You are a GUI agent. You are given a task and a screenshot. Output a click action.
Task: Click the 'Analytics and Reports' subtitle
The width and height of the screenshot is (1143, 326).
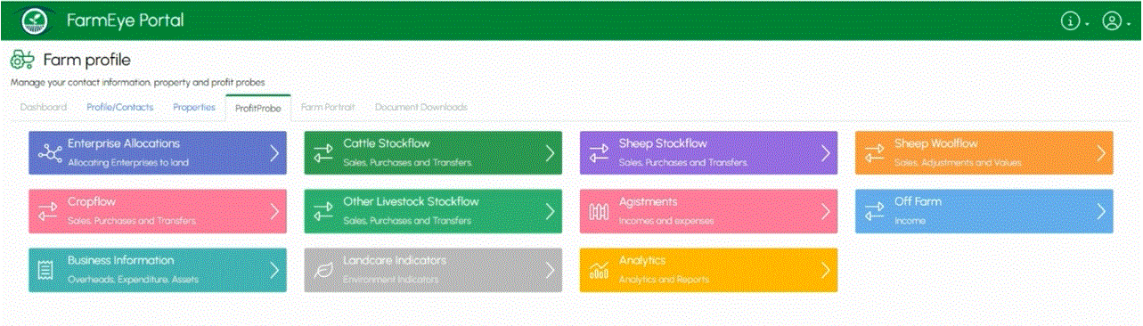(x=664, y=280)
